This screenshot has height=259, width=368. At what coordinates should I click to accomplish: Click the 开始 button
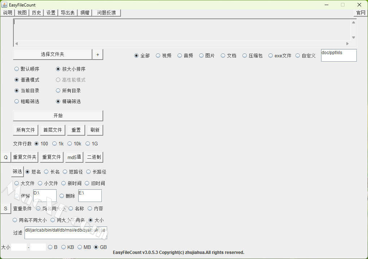pyautogui.click(x=58, y=116)
